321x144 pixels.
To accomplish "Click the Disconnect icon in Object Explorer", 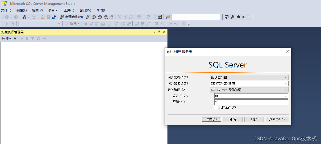I will (21, 39).
